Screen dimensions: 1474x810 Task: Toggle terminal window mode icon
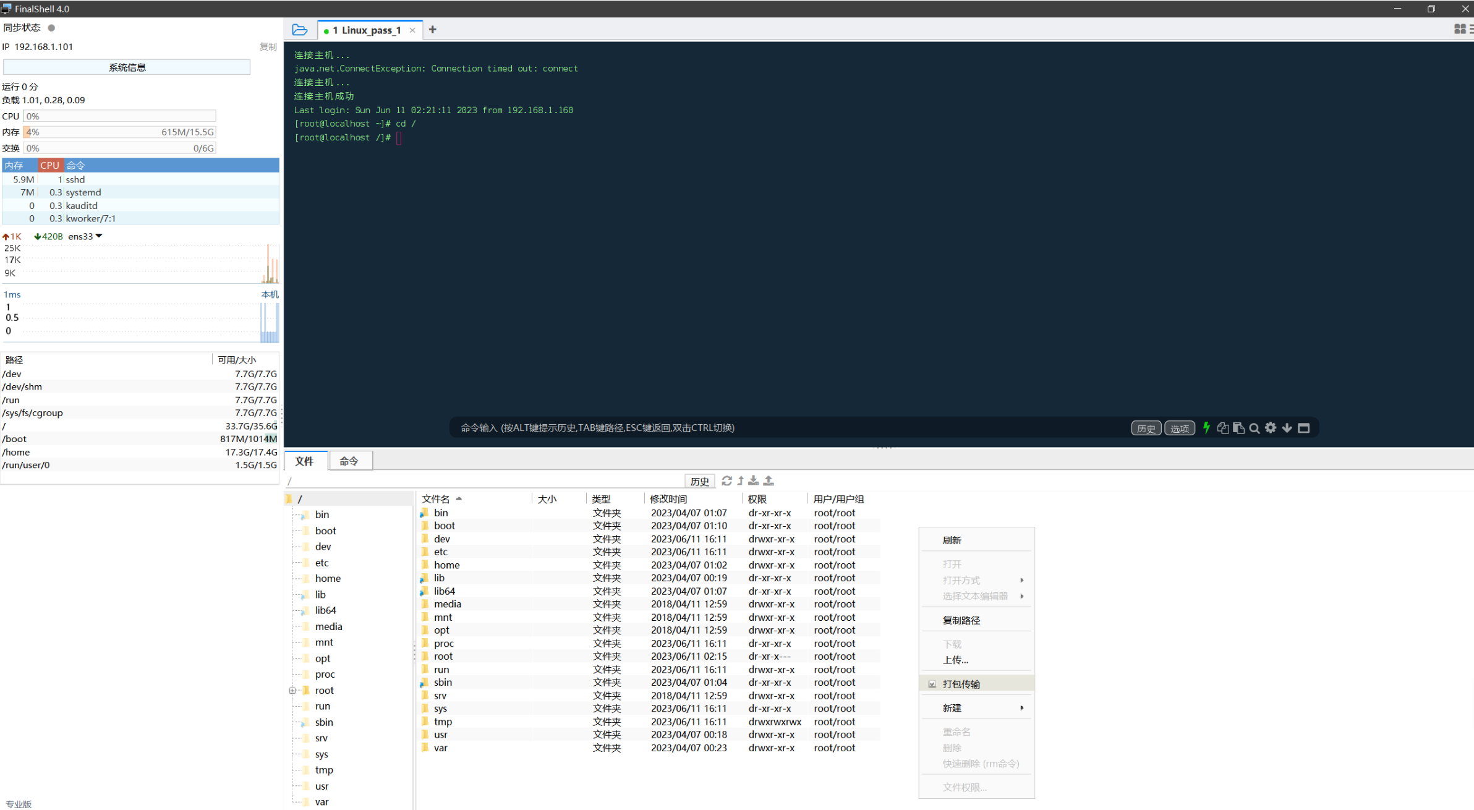[1303, 427]
